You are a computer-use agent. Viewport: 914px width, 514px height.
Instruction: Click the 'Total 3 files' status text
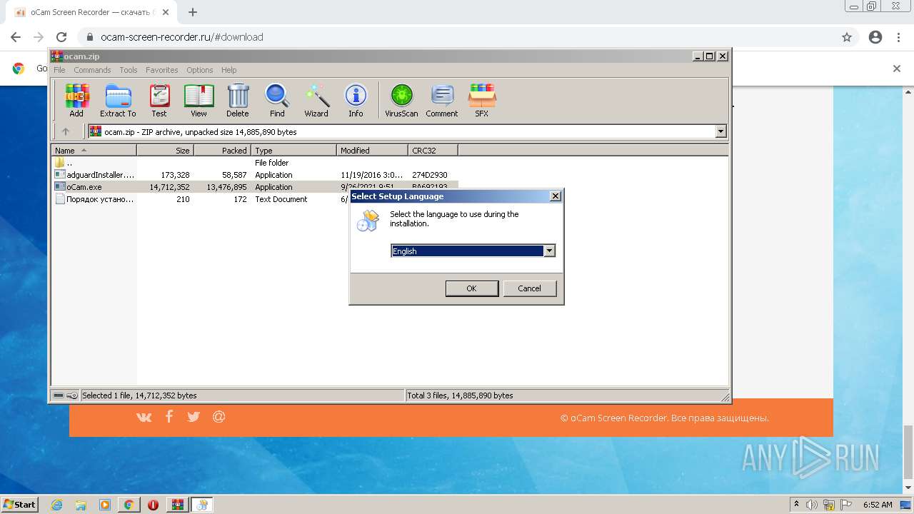click(460, 395)
